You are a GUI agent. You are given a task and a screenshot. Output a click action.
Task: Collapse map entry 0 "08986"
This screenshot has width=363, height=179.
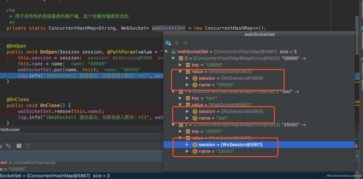[173, 59]
